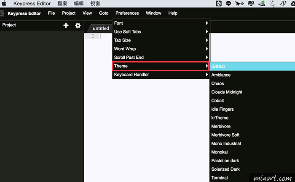Click line number 1 in gutter

coord(93,36)
